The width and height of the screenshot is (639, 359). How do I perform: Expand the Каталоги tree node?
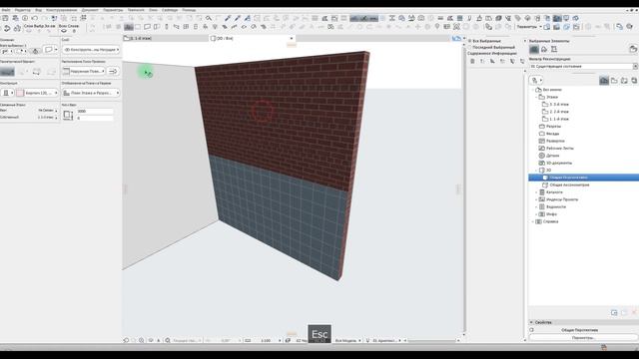point(536,192)
